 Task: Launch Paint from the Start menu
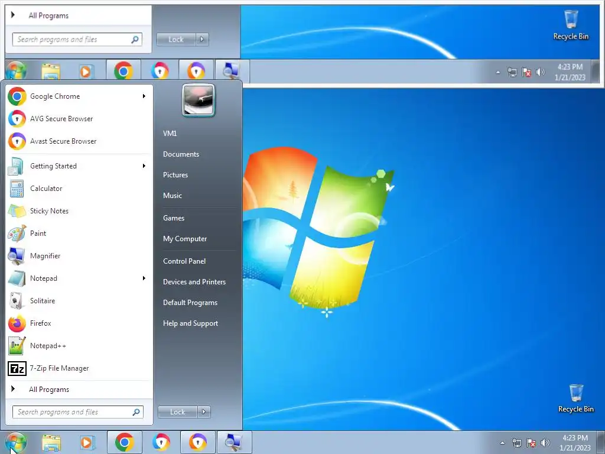point(79,233)
